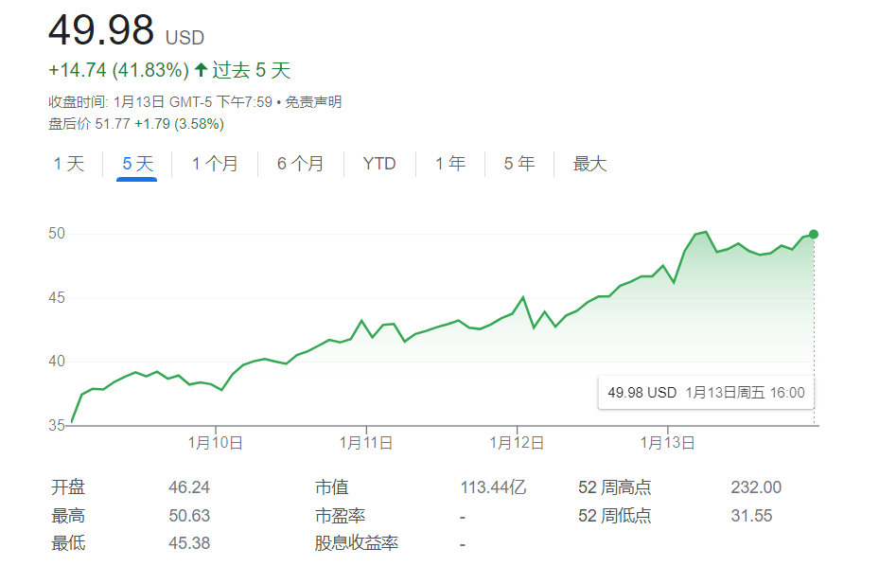Click the green endpoint dot on the chart

tap(812, 234)
